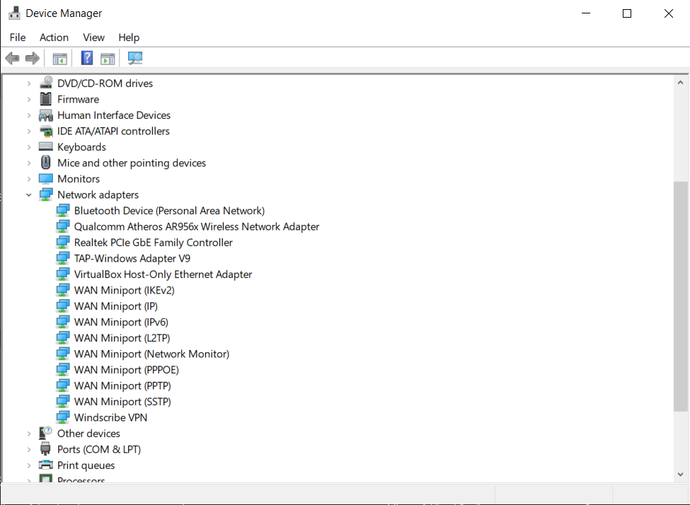
Task: Click Show/Hide Console Tree toolbar icon
Action: pos(60,59)
